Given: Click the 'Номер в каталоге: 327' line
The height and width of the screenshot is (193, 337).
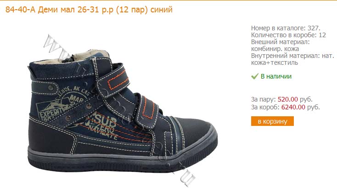Looking at the screenshot, I should (x=286, y=28).
